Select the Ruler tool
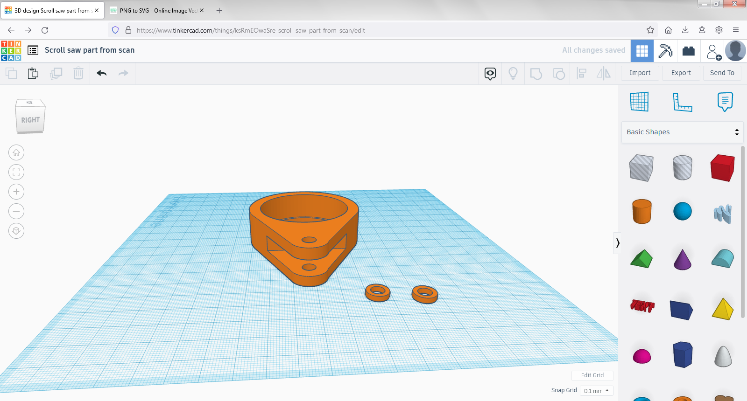Image resolution: width=747 pixels, height=401 pixels. click(x=682, y=102)
